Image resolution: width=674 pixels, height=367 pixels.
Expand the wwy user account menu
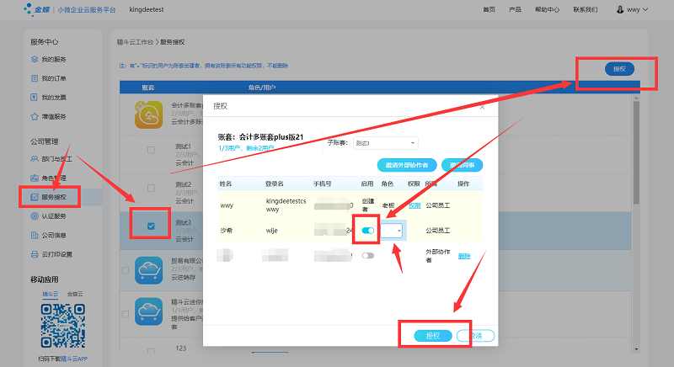click(633, 9)
